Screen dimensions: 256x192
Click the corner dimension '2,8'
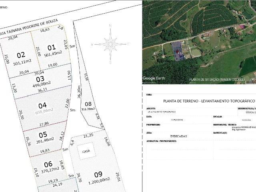[60, 28]
